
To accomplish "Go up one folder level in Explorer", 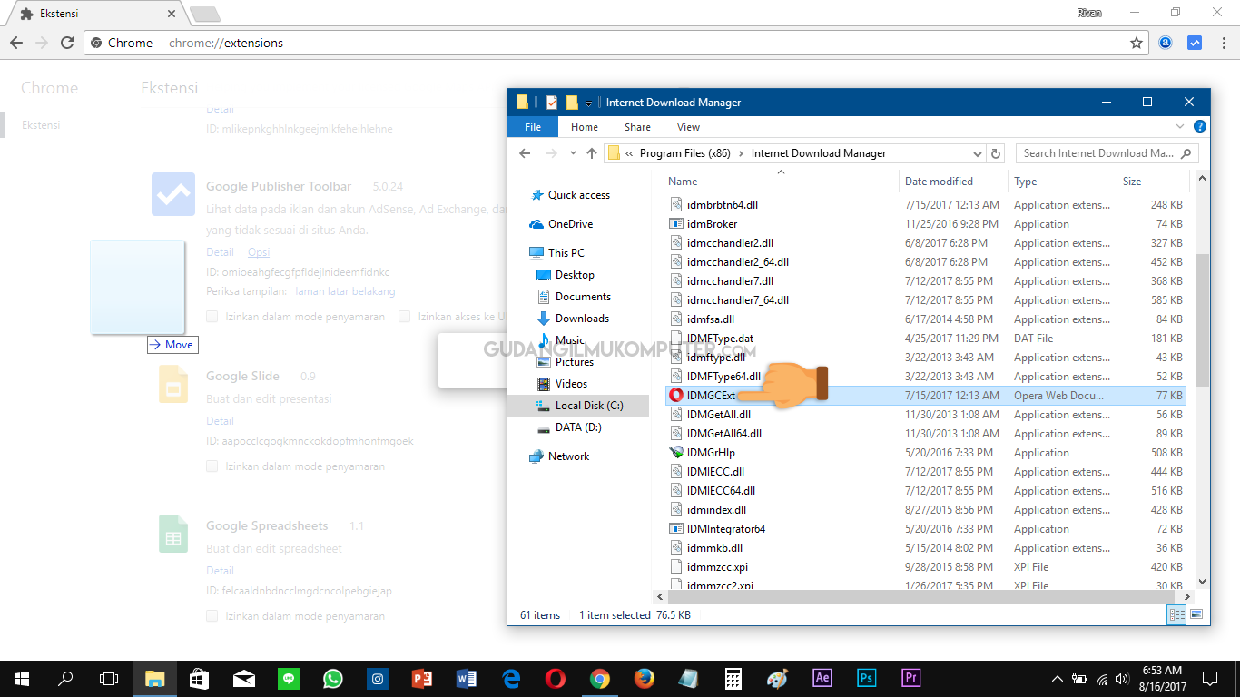I will (592, 153).
